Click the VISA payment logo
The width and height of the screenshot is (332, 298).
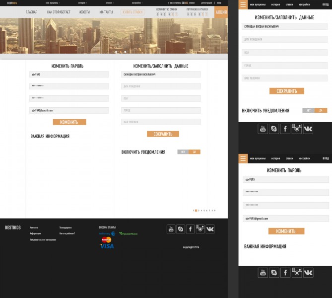coord(107,246)
